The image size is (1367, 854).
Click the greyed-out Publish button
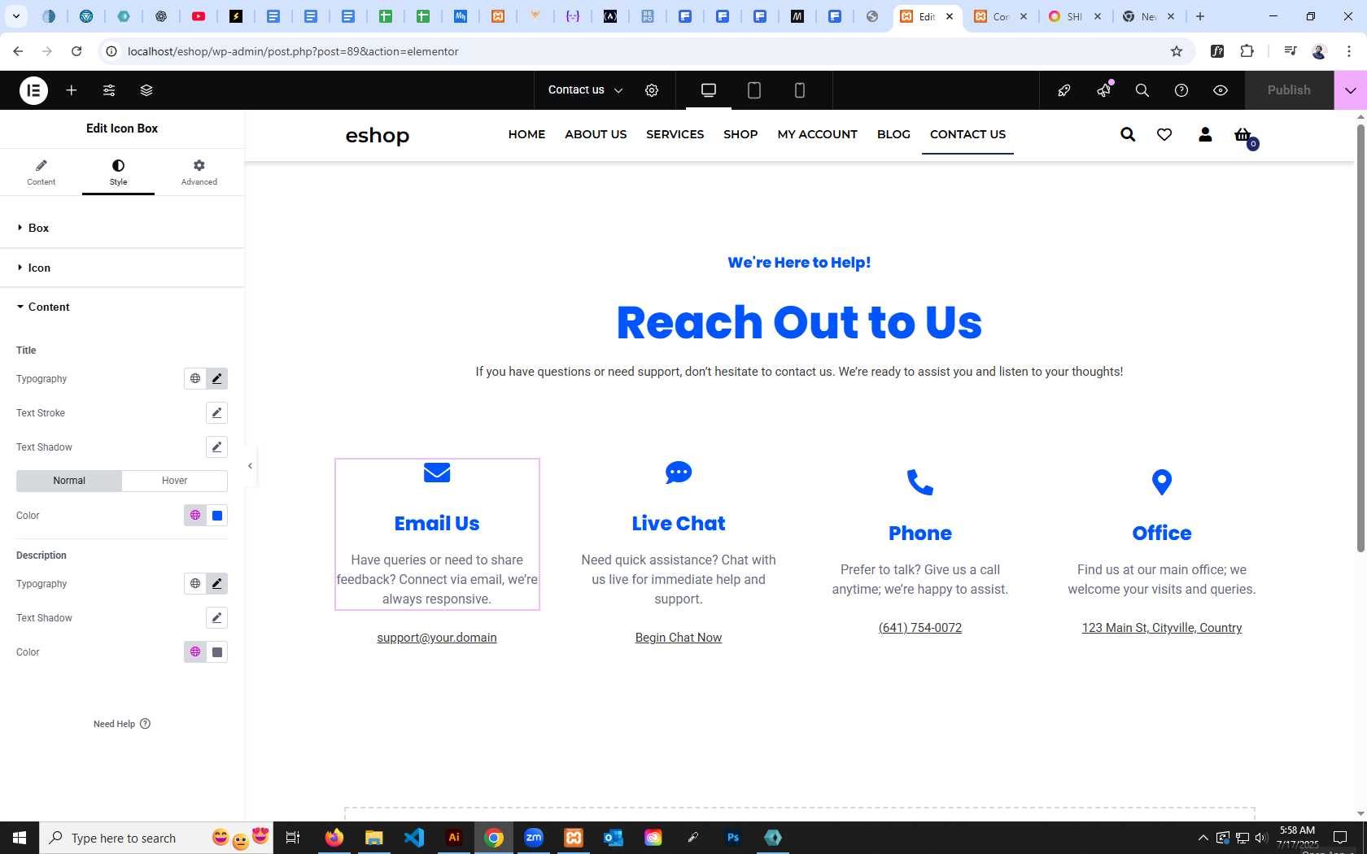tap(1289, 90)
